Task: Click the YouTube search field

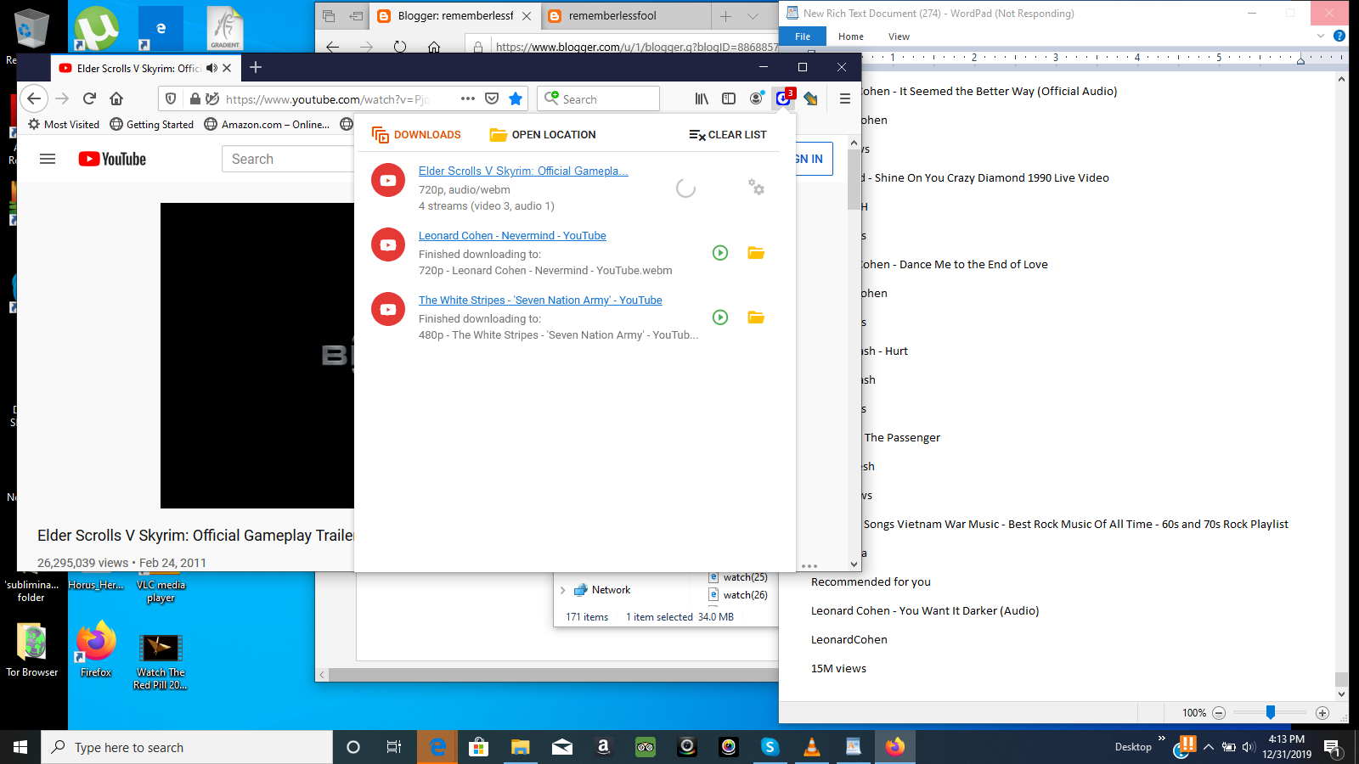Action: (288, 159)
